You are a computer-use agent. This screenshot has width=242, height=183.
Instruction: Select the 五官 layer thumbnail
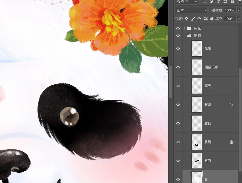pyautogui.click(x=197, y=161)
